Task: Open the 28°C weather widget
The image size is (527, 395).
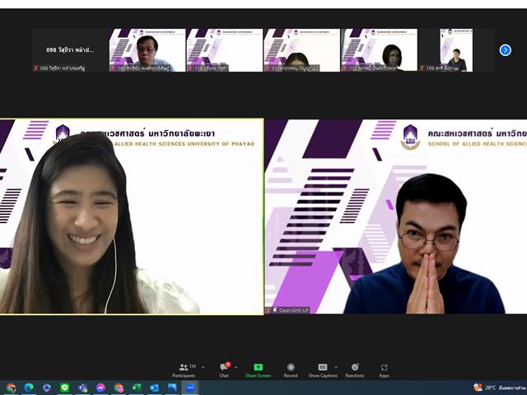Action: click(500, 388)
